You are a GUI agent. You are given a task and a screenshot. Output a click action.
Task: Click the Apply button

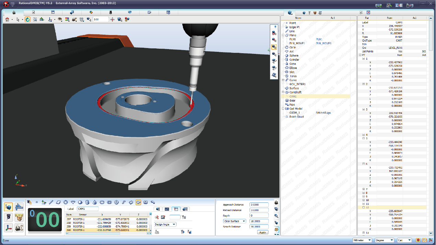(x=263, y=232)
